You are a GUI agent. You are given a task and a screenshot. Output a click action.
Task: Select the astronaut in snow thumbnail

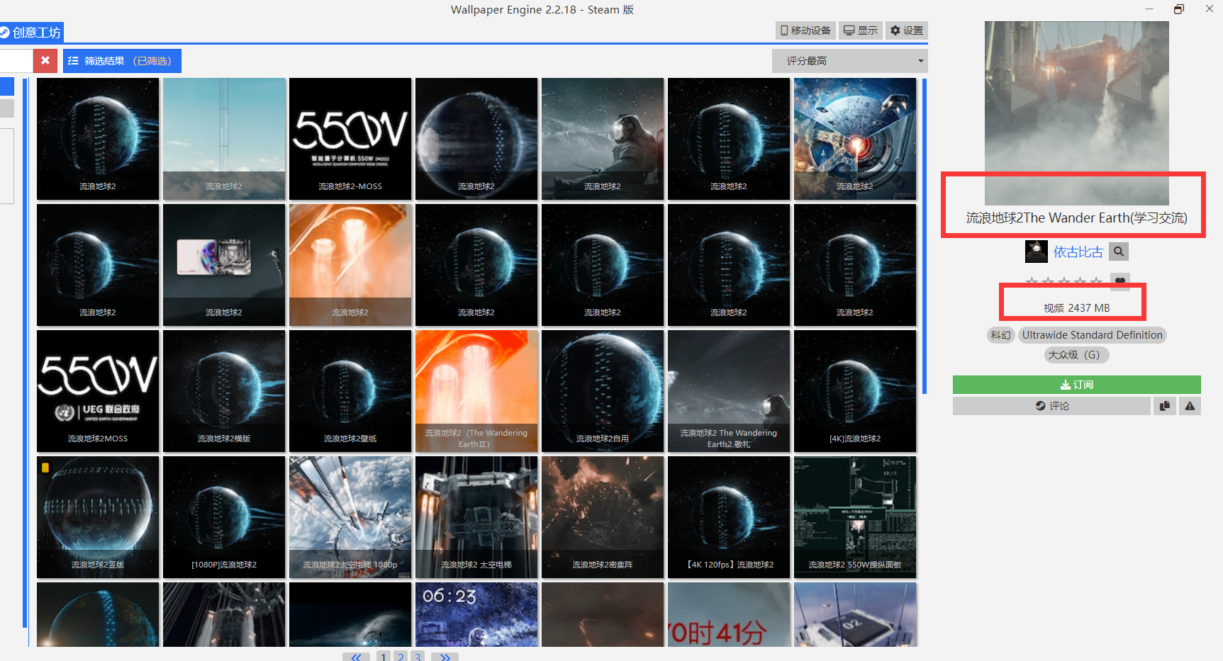pos(603,139)
